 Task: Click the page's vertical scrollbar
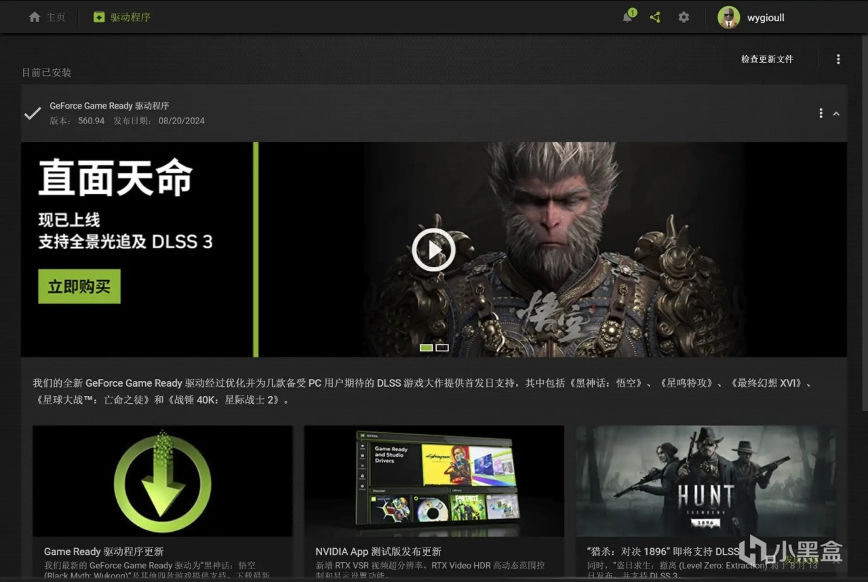click(864, 224)
